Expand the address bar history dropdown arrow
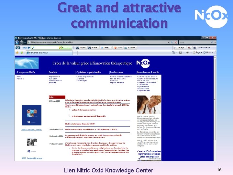The width and height of the screenshot is (233, 175). 169,42
